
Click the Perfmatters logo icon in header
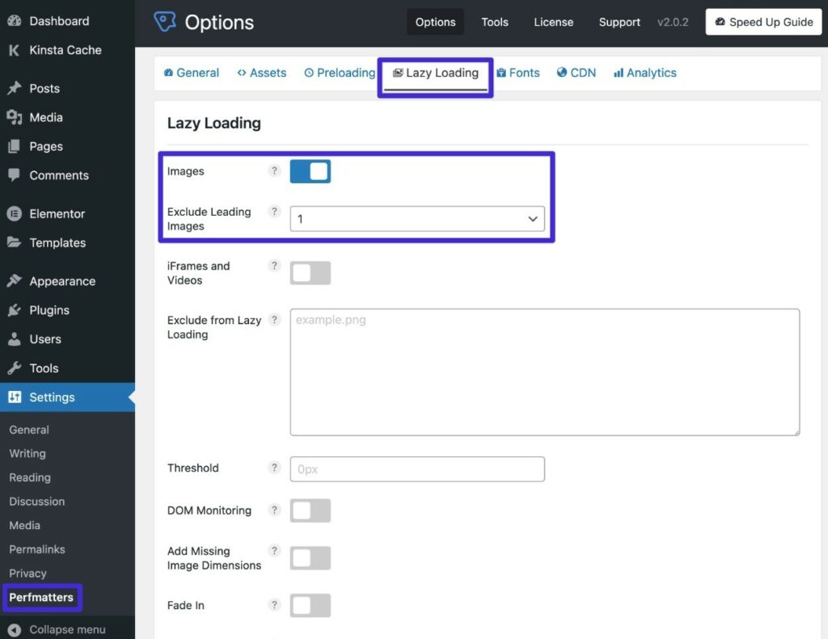point(165,22)
